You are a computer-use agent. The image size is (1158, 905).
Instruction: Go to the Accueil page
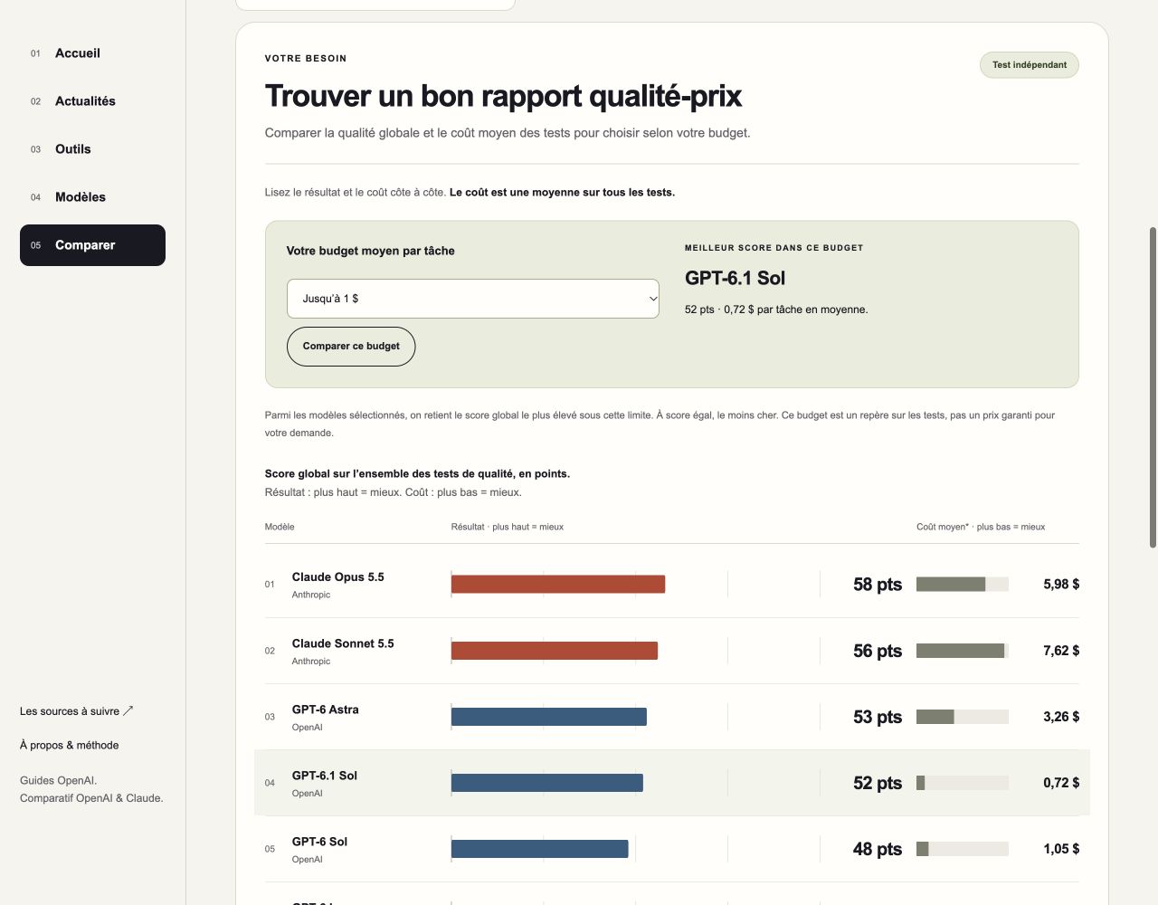click(x=92, y=53)
